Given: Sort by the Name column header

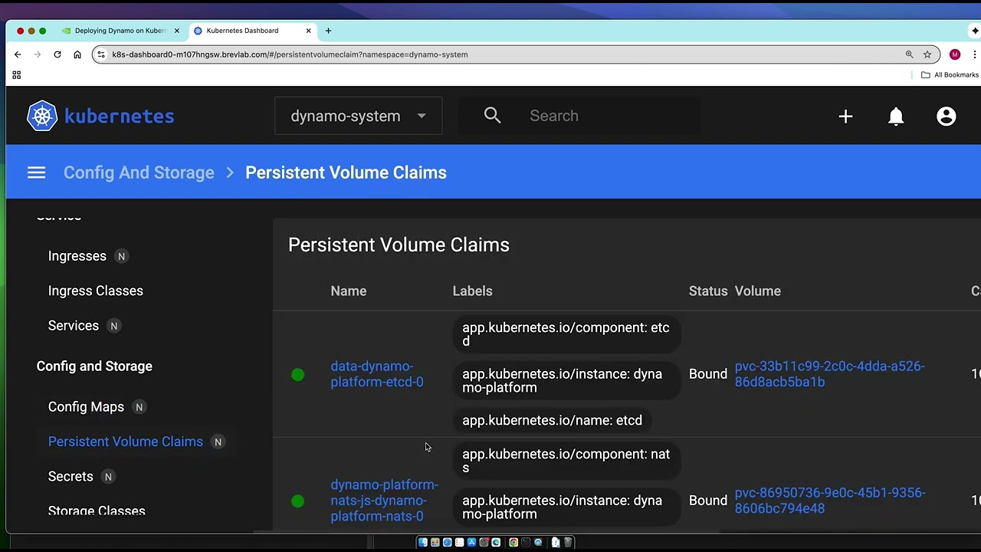Looking at the screenshot, I should click(x=348, y=291).
